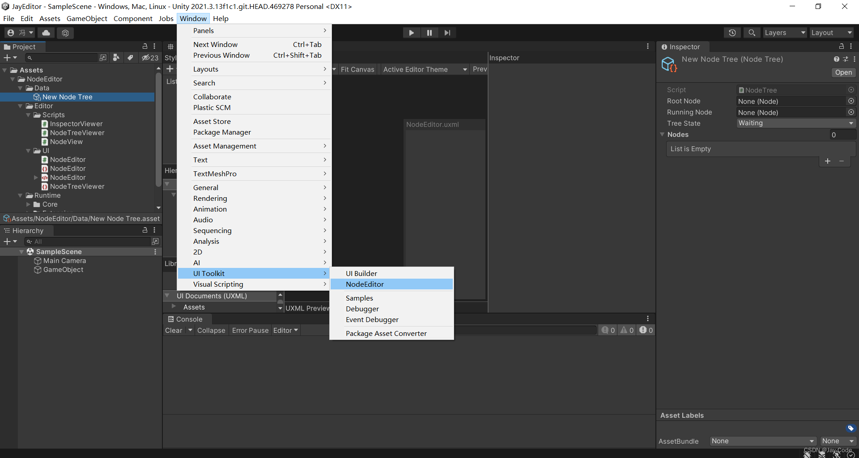The height and width of the screenshot is (458, 859).
Task: Select Event Debugger menu item
Action: click(x=391, y=319)
